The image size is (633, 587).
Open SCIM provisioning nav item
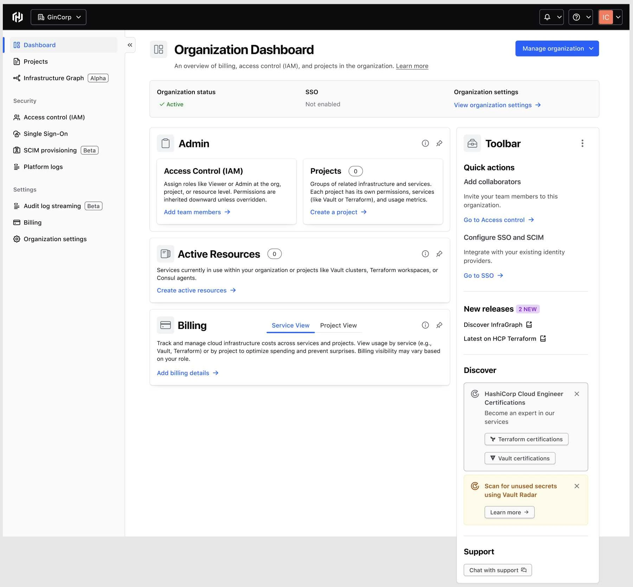[63, 150]
